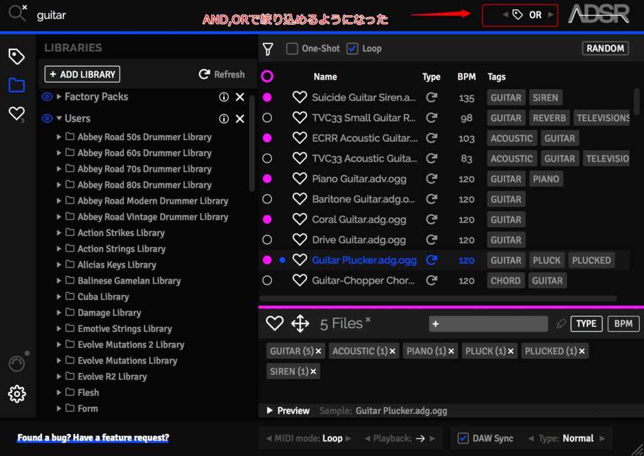Expand the Cuba Library folder
Viewport: 644px width, 456px height.
pos(59,297)
